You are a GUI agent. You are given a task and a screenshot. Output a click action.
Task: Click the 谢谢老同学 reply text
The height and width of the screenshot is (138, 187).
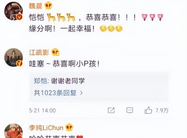pos(68,81)
